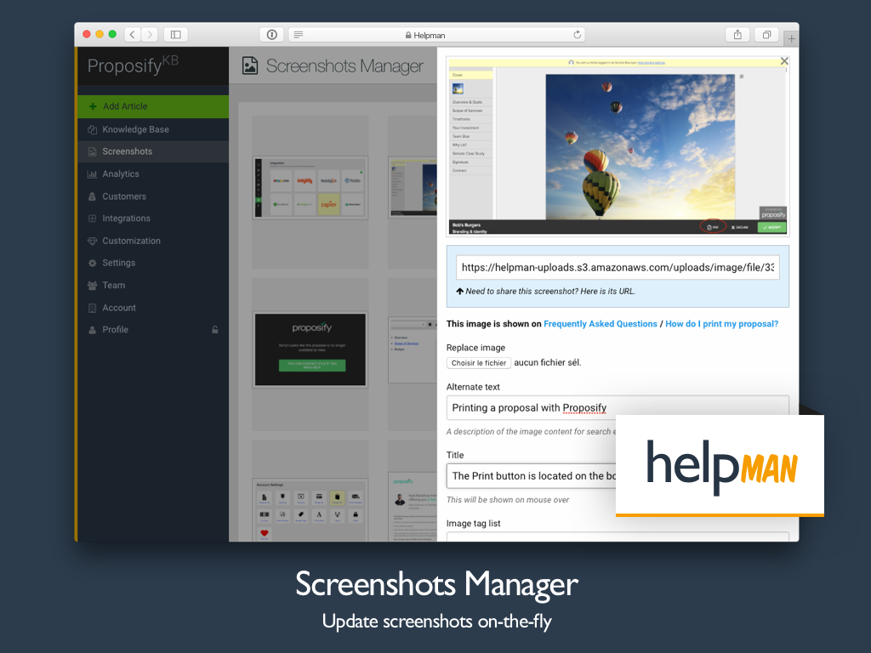871x653 pixels.
Task: Toggle the Safari sidebar button
Action: click(175, 34)
